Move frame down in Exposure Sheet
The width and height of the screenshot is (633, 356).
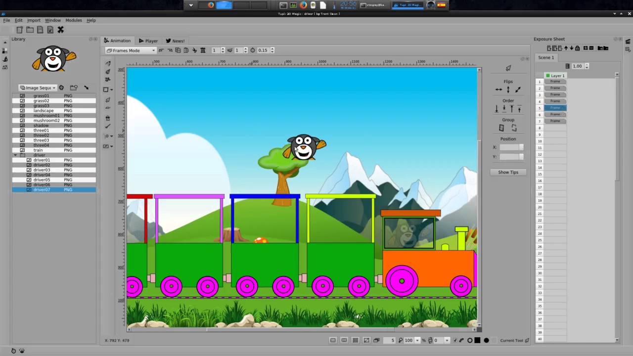571,48
